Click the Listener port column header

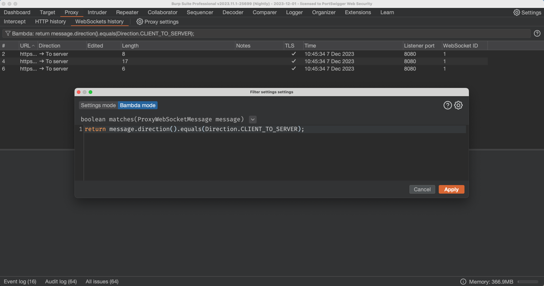click(422, 46)
